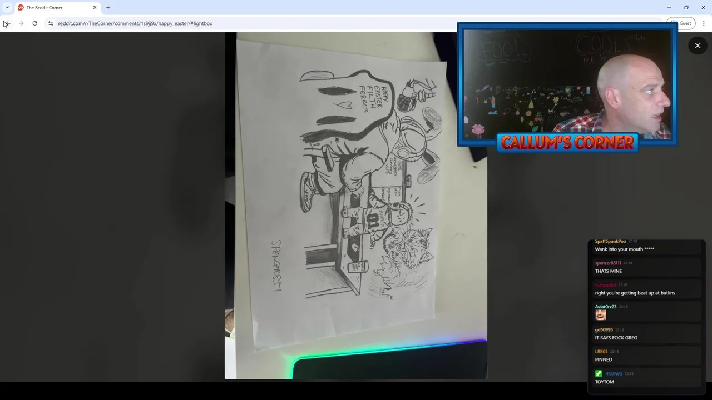Open Chrome's three-dot menu
Image resolution: width=712 pixels, height=400 pixels.
[704, 23]
